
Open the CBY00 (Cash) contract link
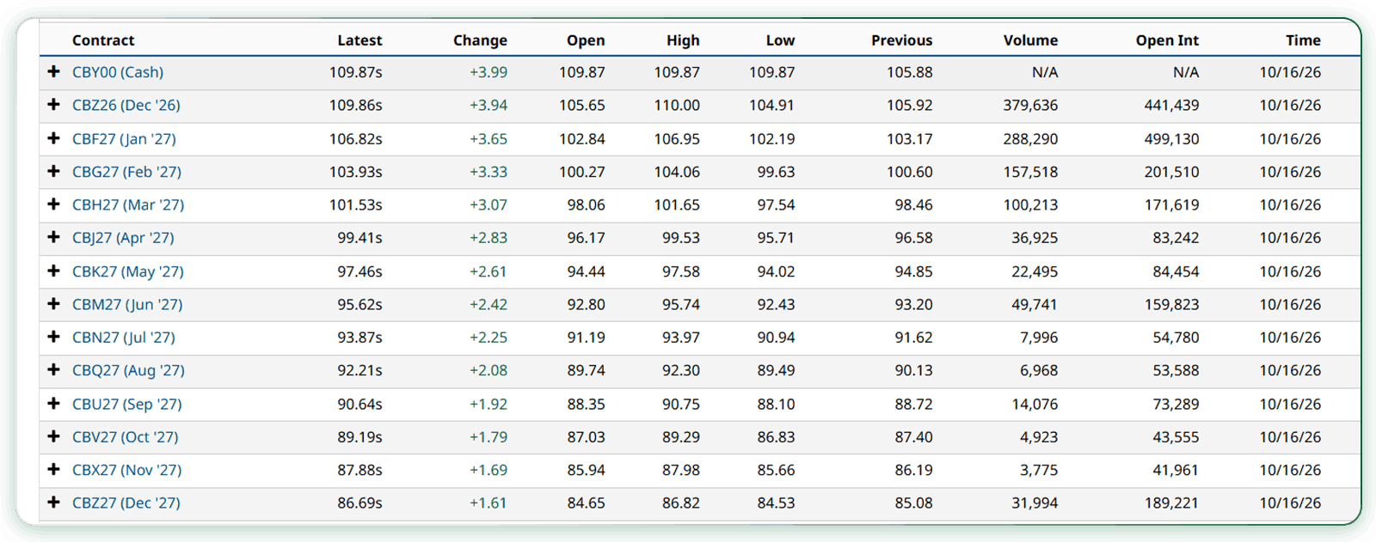[x=118, y=72]
